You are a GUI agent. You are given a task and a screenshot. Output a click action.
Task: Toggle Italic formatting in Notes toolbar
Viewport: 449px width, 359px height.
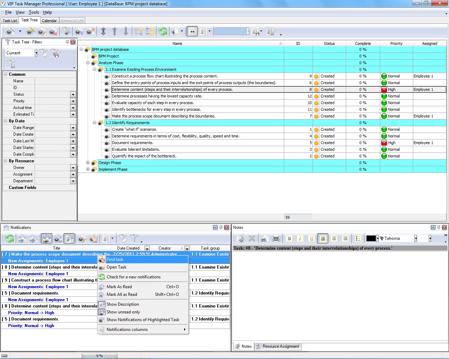click(x=300, y=238)
